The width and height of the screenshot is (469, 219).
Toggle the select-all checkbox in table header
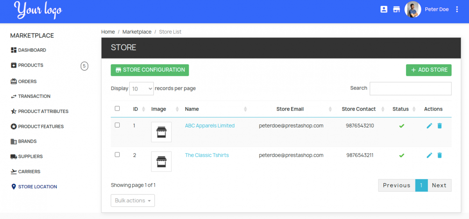117,108
